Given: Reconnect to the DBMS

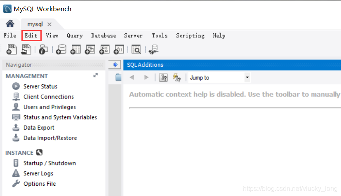Looking at the screenshot, I should tap(153, 49).
